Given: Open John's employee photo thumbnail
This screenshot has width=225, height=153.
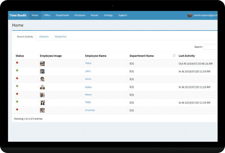Looking at the screenshot, I should (42, 71).
